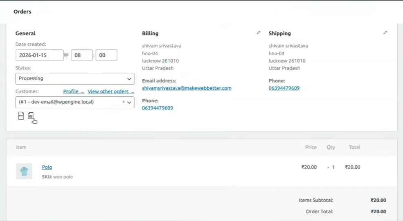Expand the Customer dropdown arrow
The image size is (403, 221).
point(129,102)
